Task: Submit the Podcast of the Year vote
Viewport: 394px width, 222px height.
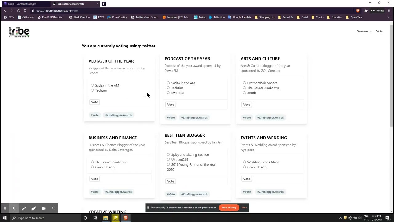Action: pyautogui.click(x=171, y=105)
